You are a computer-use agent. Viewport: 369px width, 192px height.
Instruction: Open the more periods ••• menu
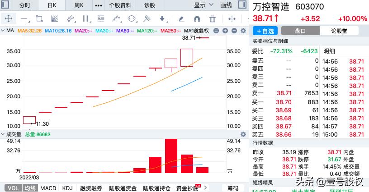pos(99,5)
